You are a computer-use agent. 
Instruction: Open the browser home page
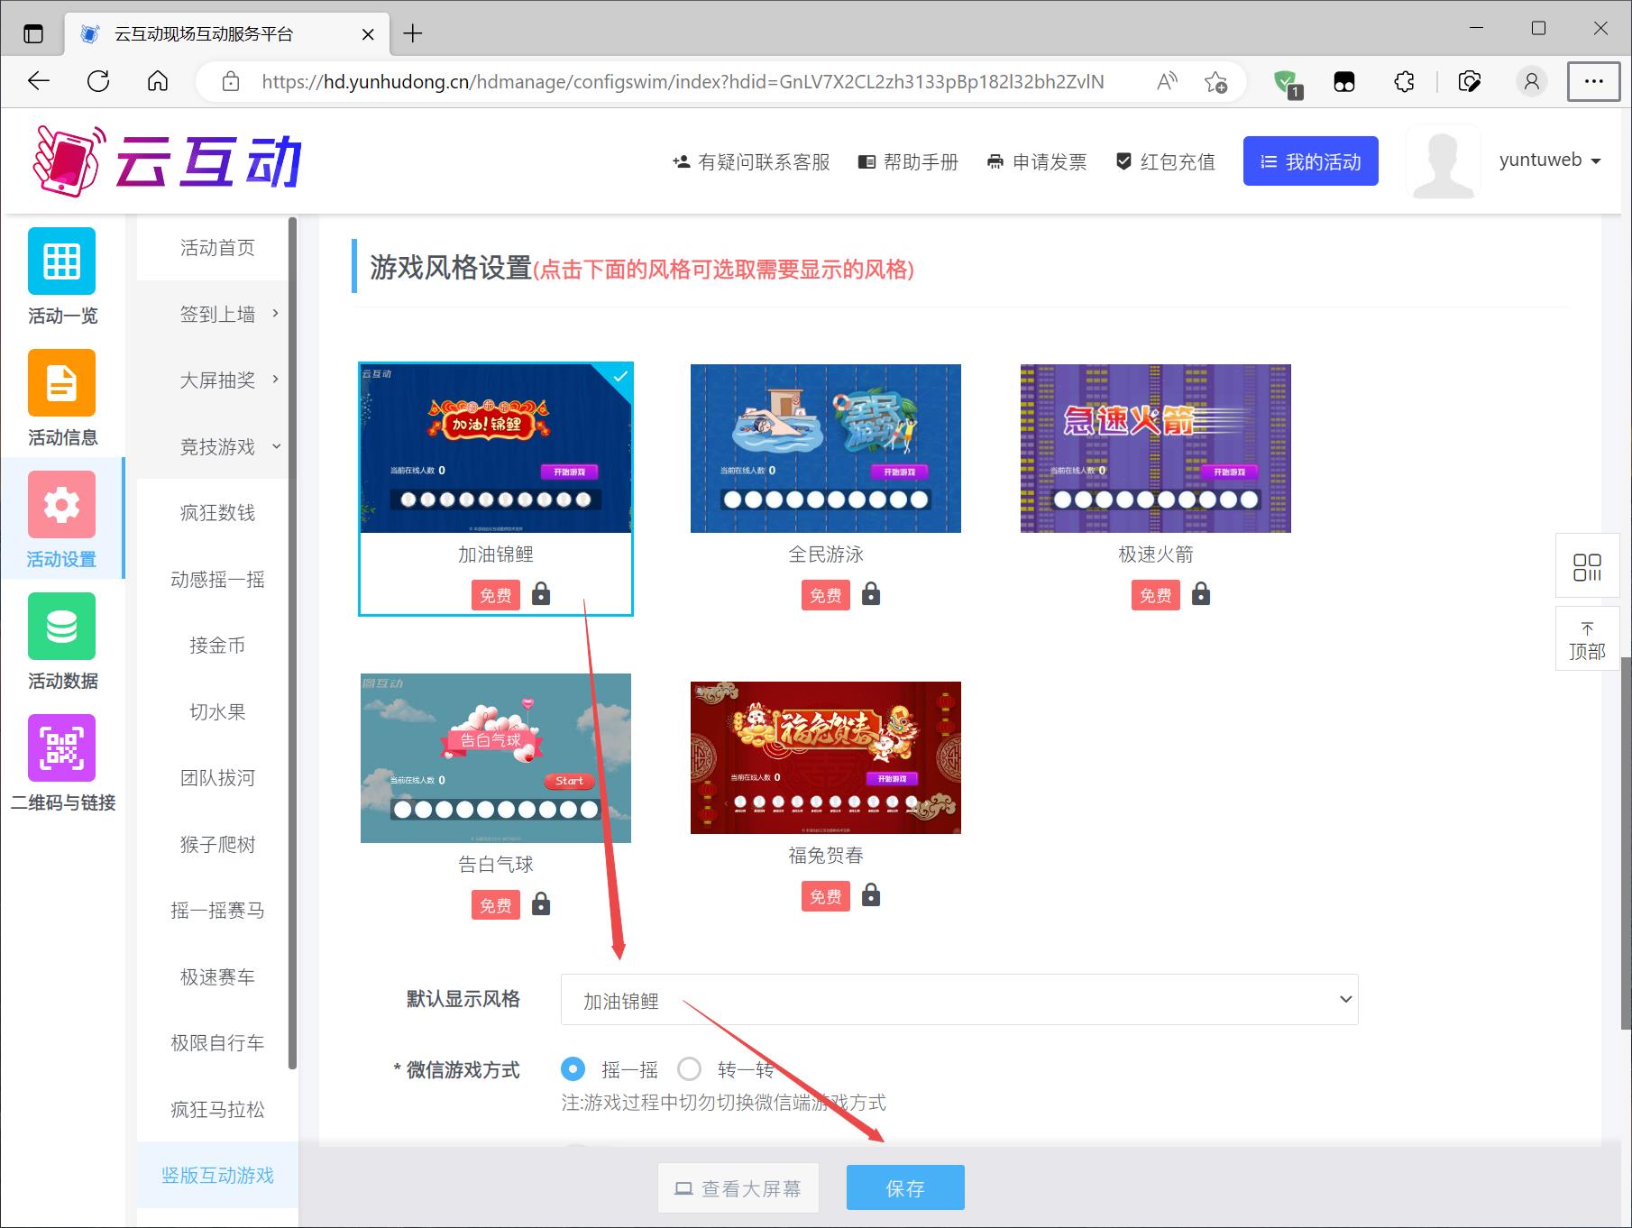(x=158, y=81)
